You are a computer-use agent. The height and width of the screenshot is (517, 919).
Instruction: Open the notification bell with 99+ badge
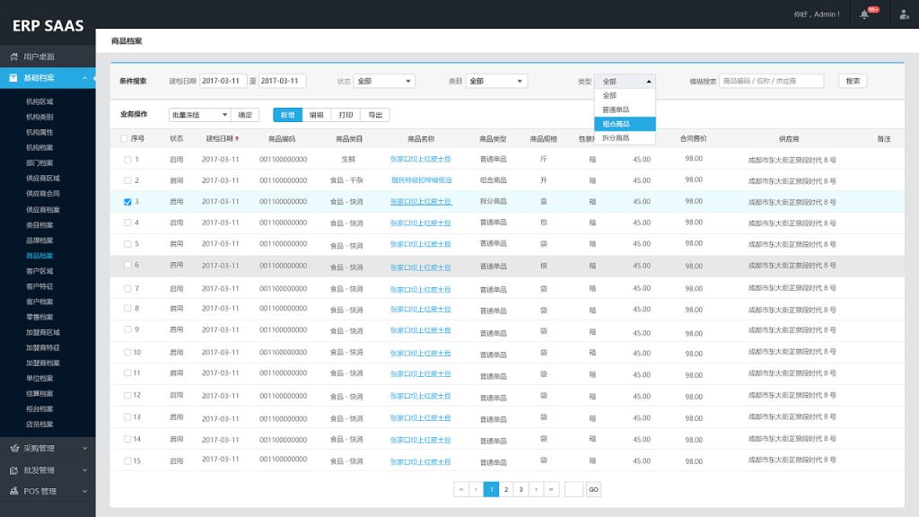pos(864,14)
